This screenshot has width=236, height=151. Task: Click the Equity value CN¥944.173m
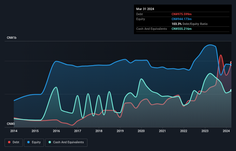point(181,19)
